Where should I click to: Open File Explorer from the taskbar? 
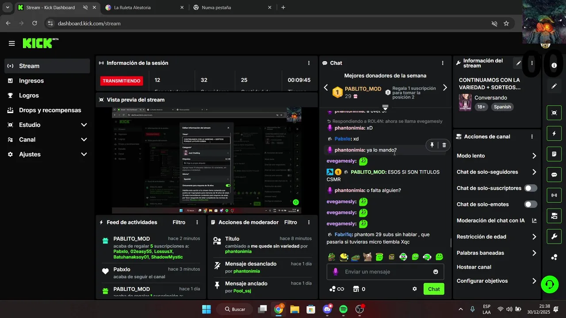[x=294, y=309]
